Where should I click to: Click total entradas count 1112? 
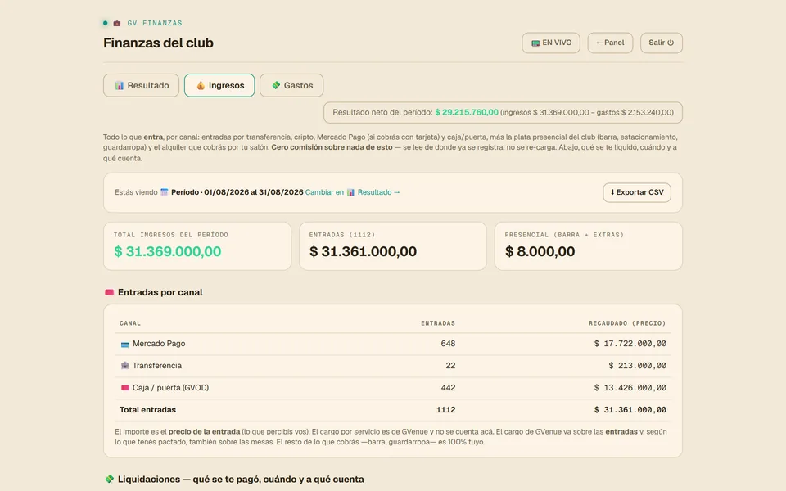[x=445, y=410]
